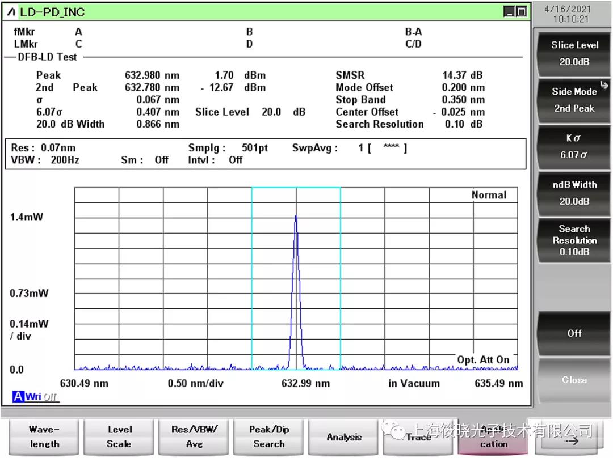Screen dimensions: 613x458
Task: Click the submenu arrow on Side Mode key
Action: 603,86
